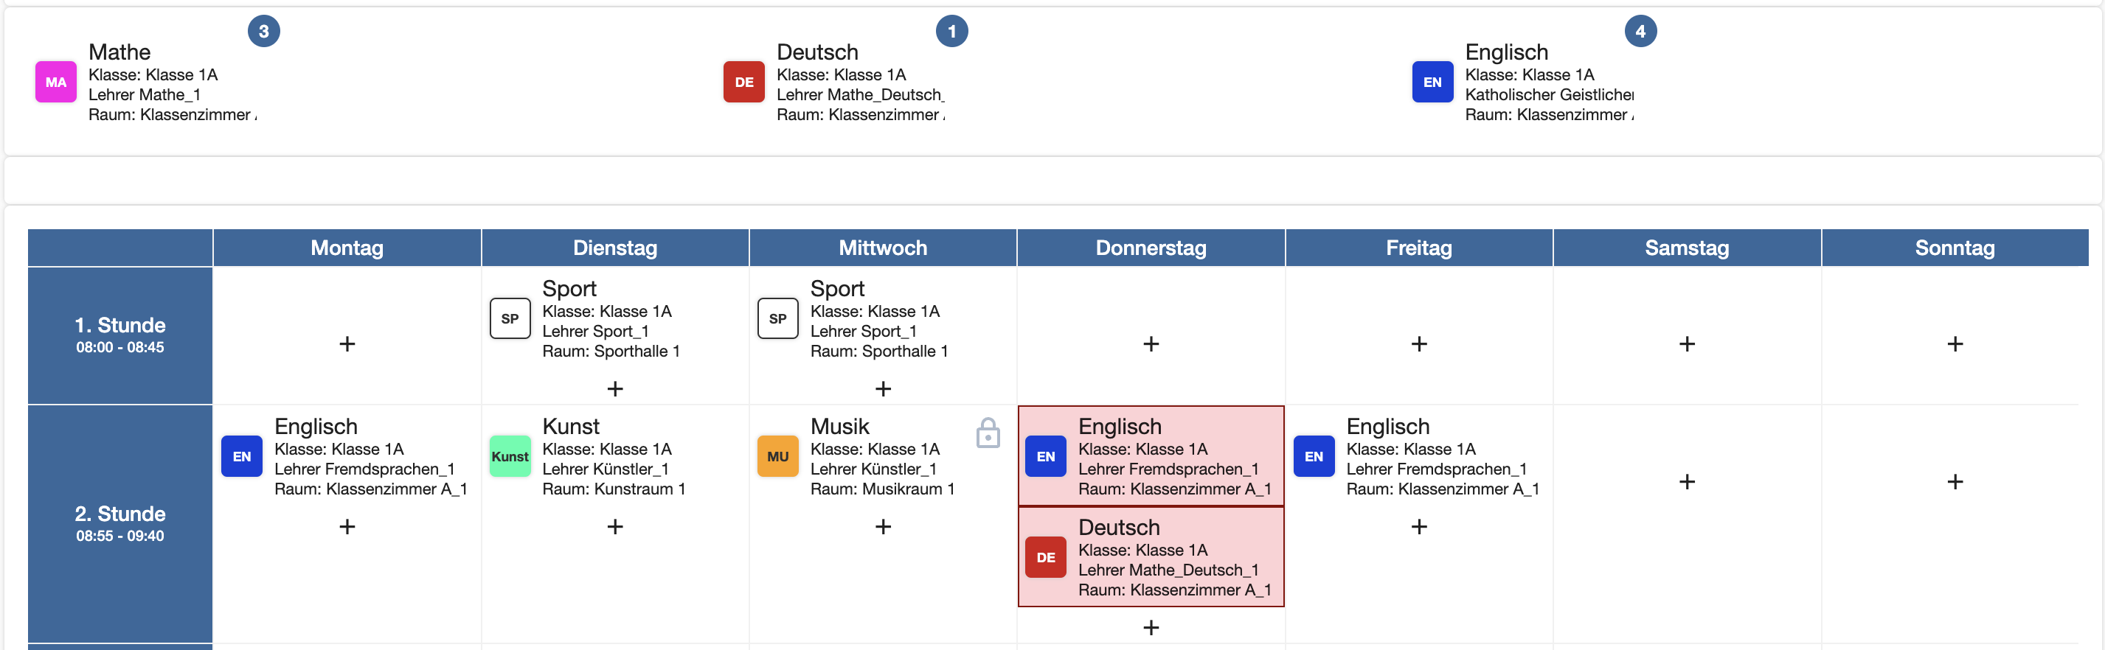2105x650 pixels.
Task: Select the Mittwoch column header
Action: pyautogui.click(x=884, y=248)
